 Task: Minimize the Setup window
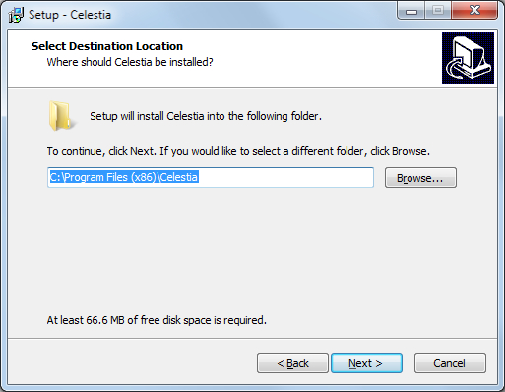(x=411, y=11)
